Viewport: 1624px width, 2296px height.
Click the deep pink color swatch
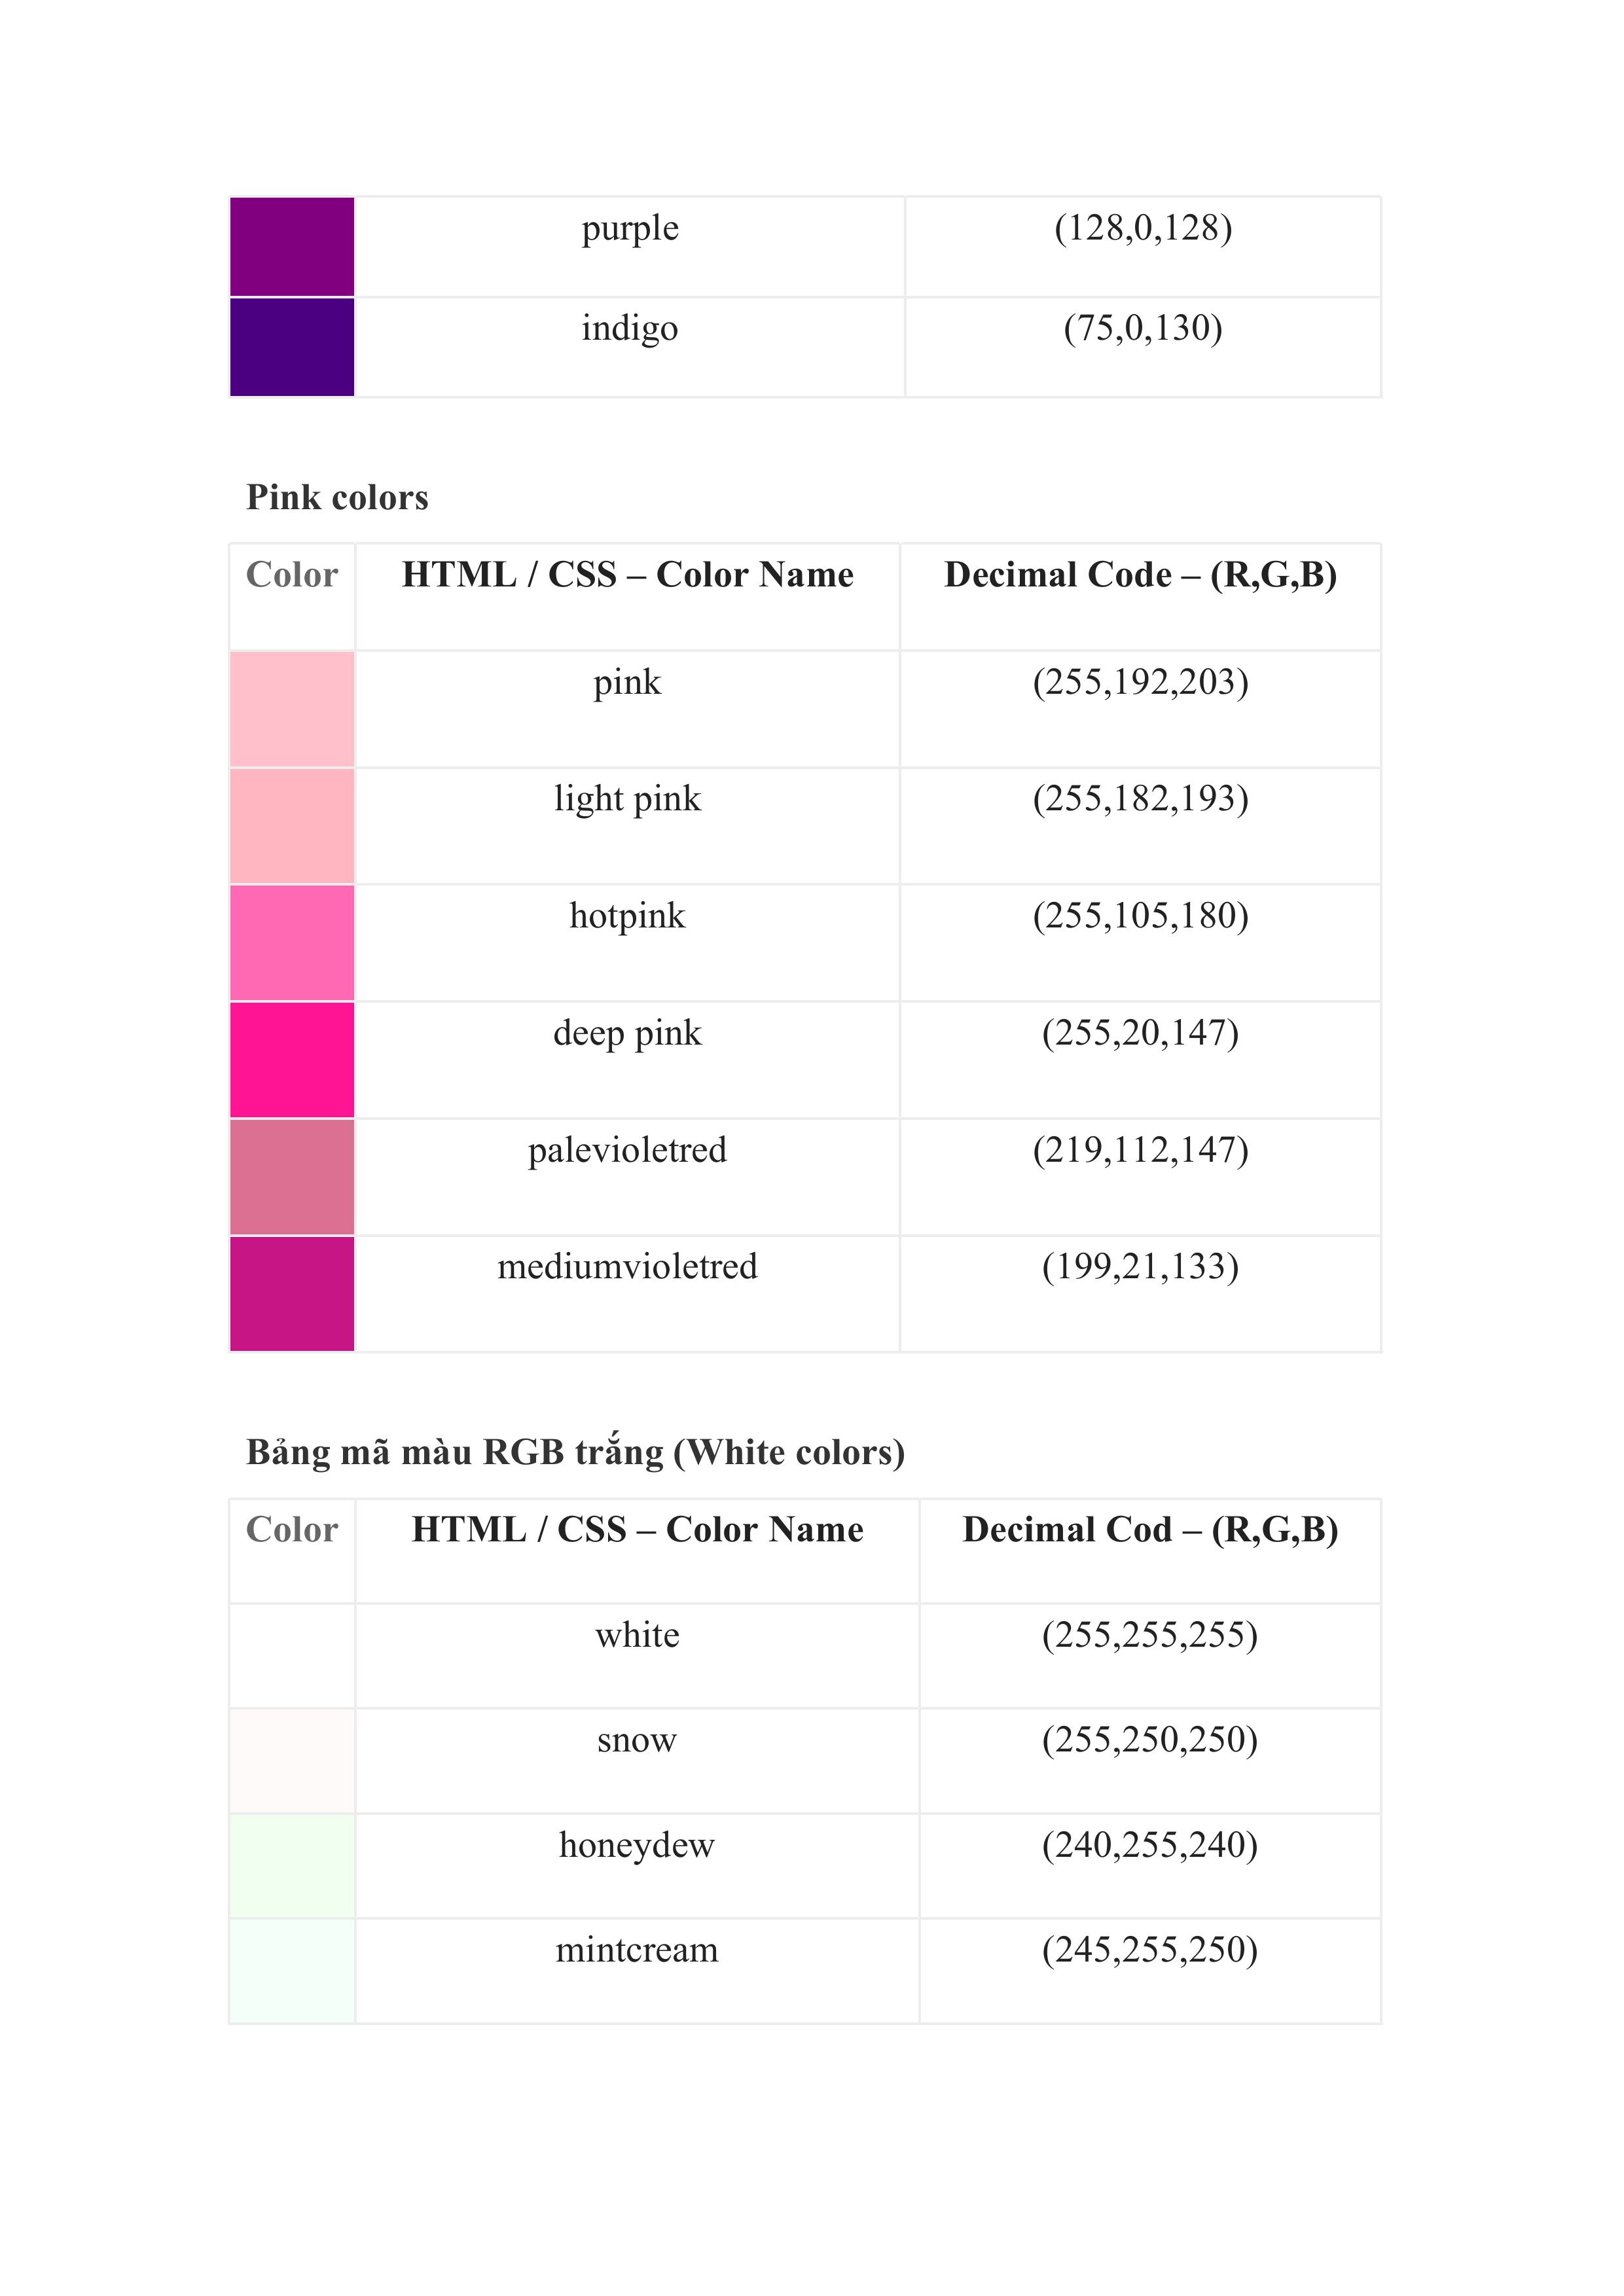pos(292,1060)
